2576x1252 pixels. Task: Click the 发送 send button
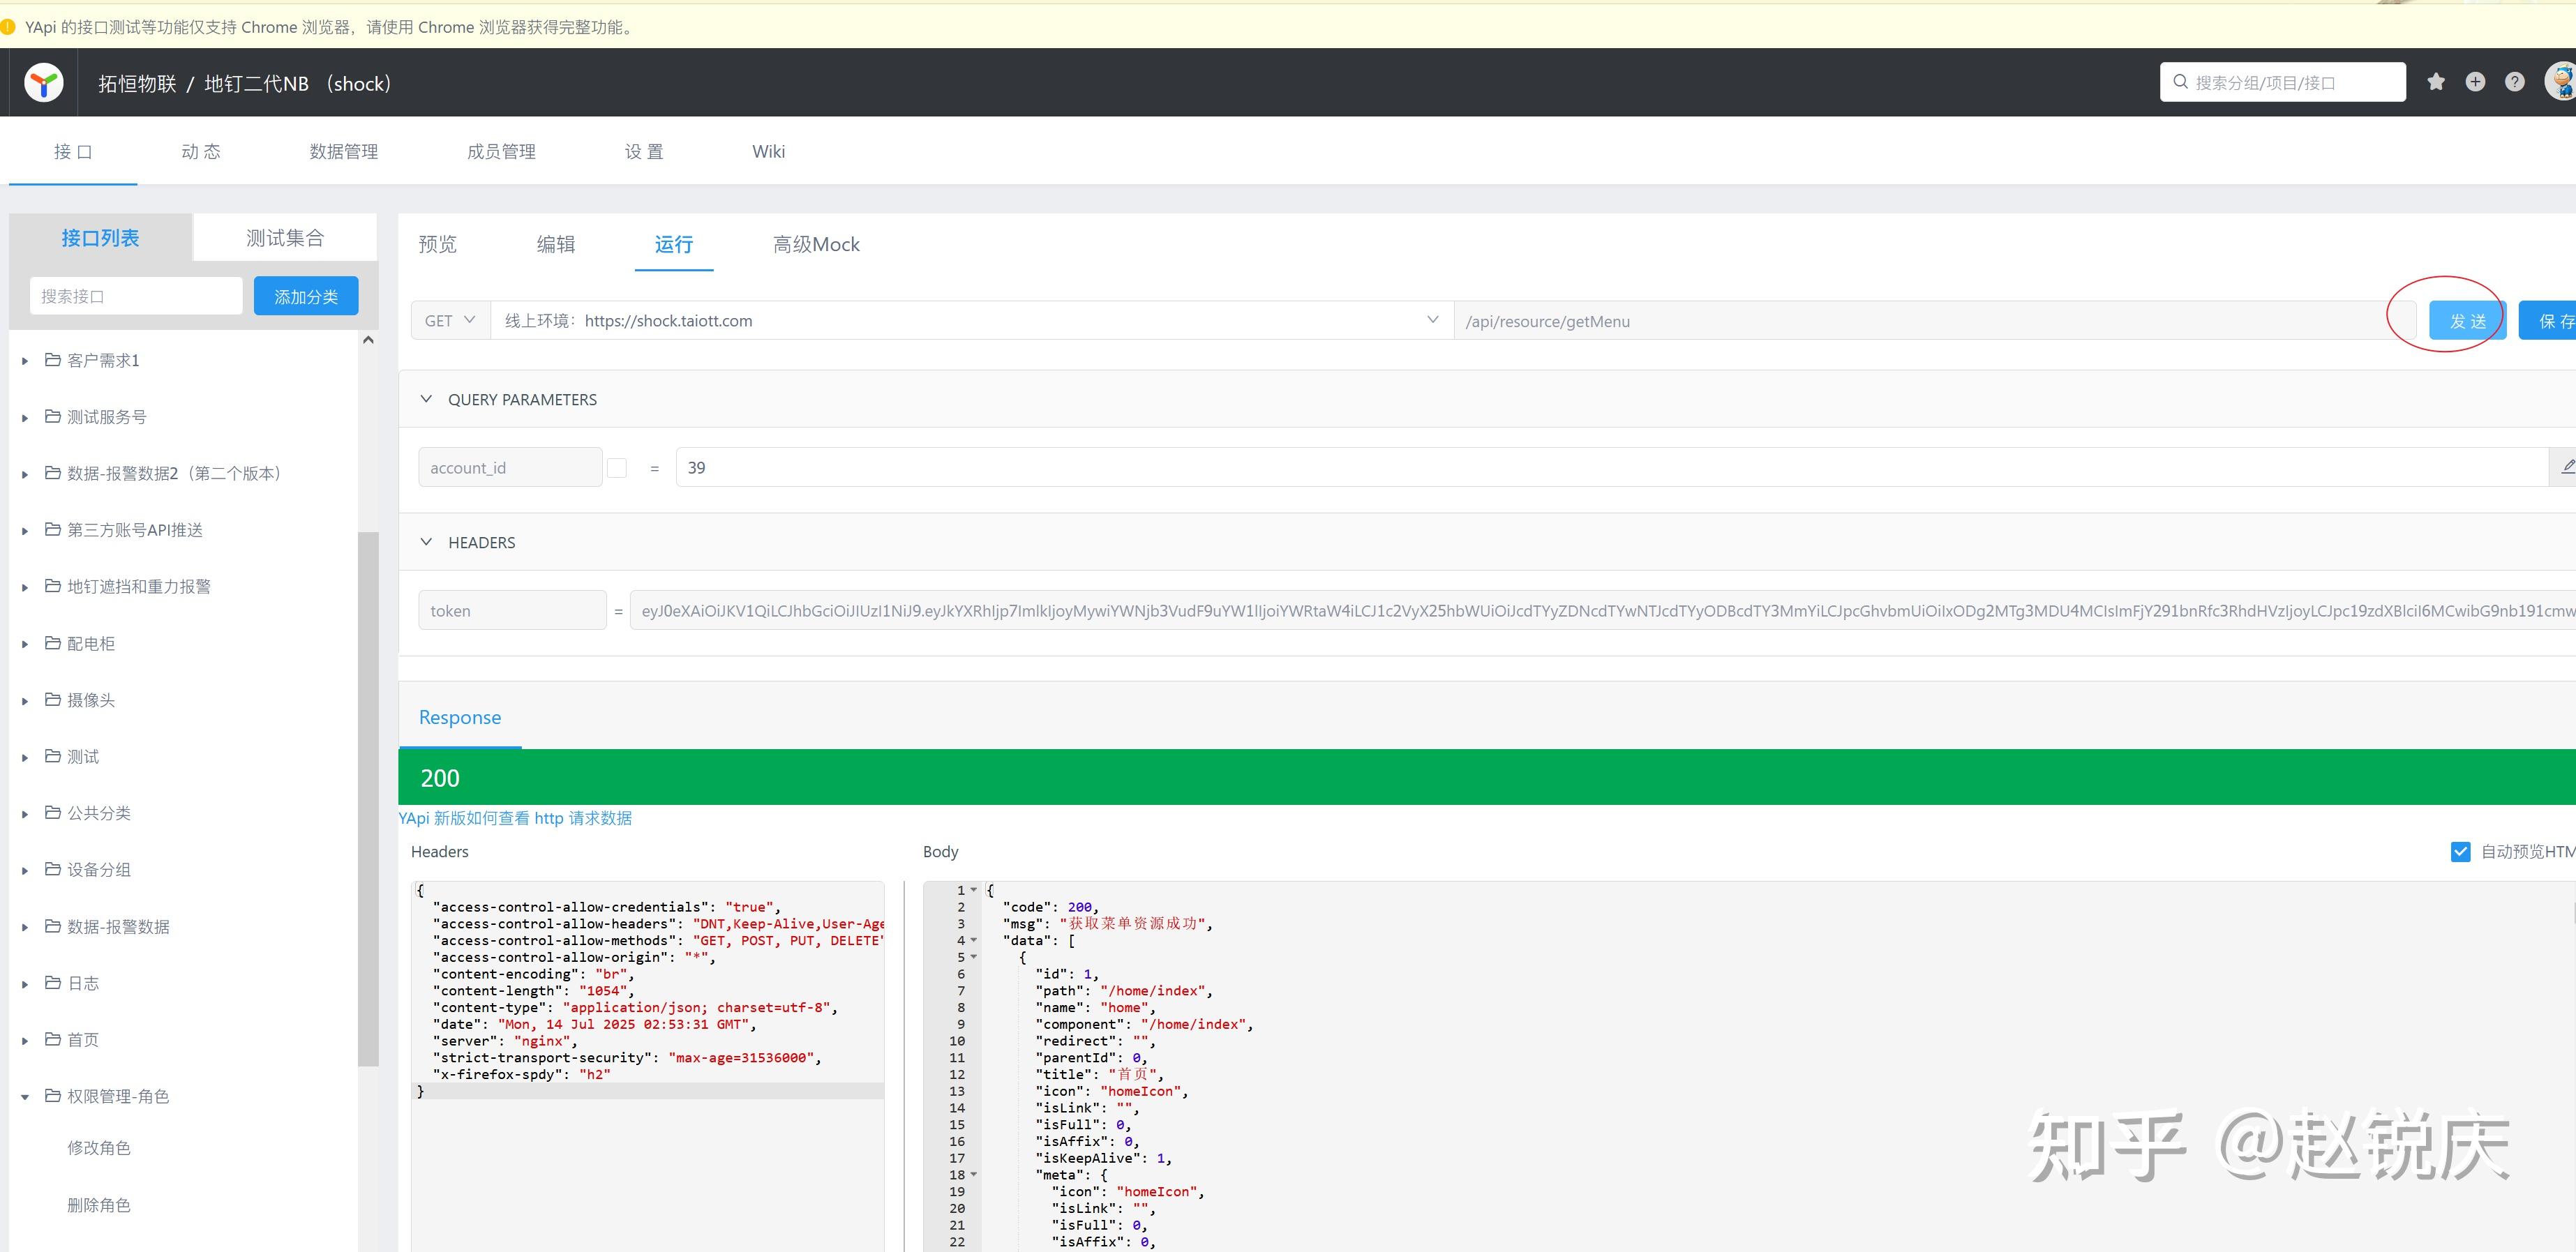click(x=2467, y=320)
